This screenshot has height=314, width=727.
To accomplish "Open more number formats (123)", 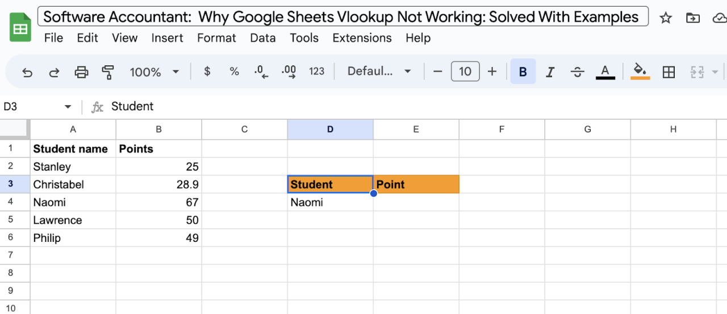I will tap(316, 72).
